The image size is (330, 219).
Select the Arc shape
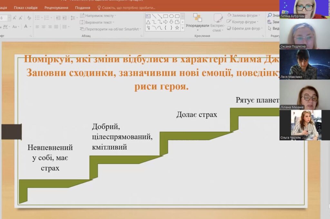[154, 28]
